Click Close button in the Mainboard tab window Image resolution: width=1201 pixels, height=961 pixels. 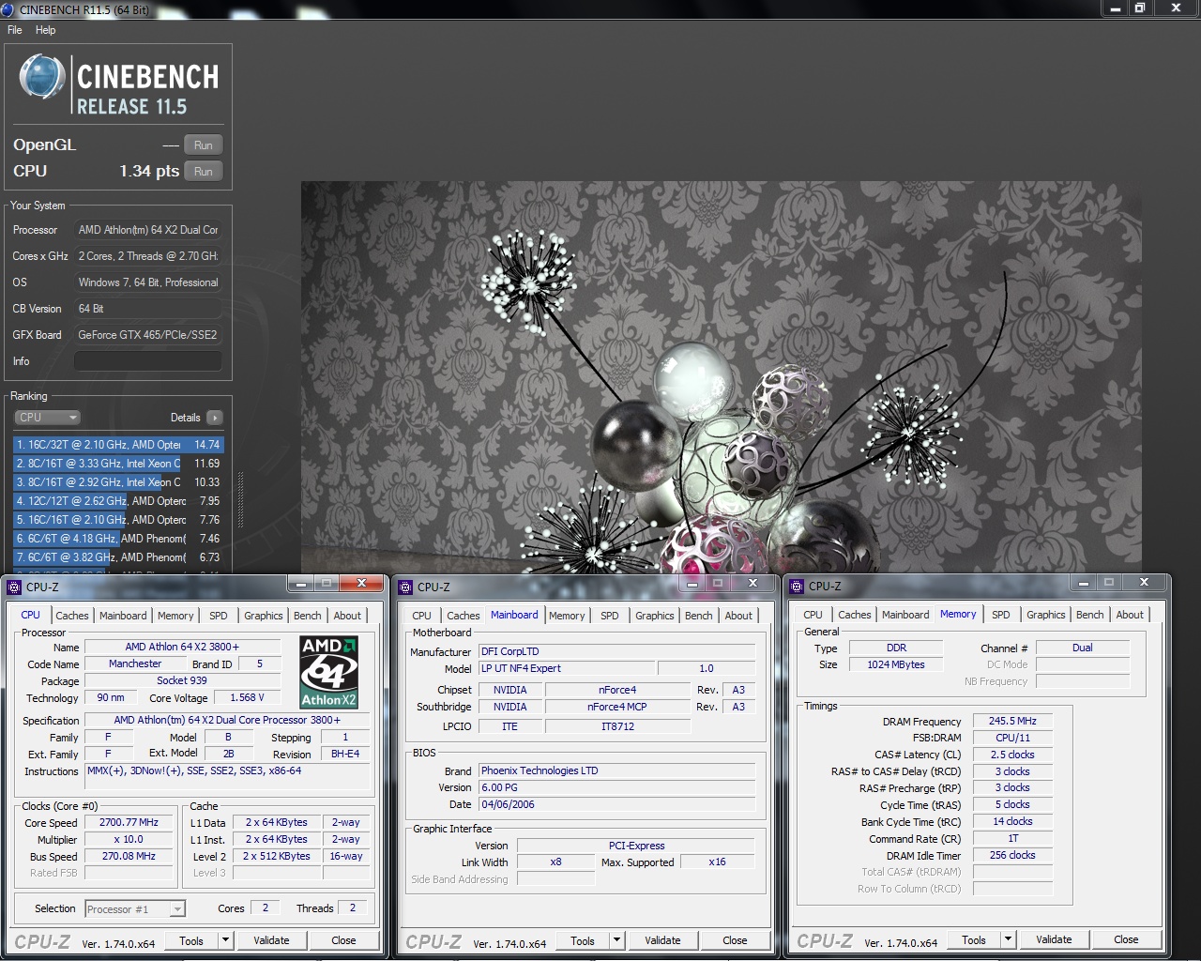[735, 940]
